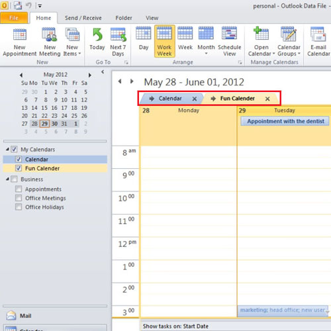Click overlay arrow on Calendar tab
This screenshot has height=331, width=331.
coord(152,99)
